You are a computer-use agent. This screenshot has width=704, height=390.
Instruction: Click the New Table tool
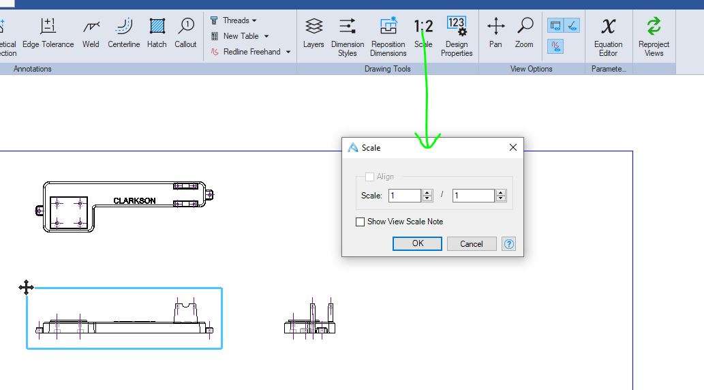tap(235, 36)
